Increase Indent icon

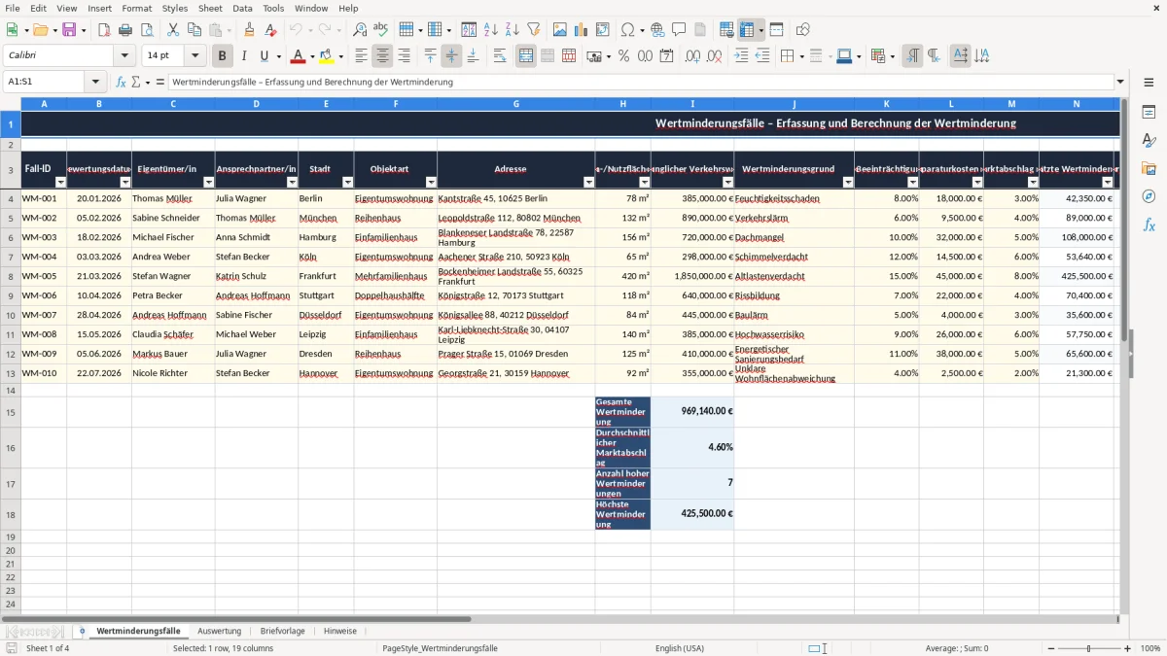[741, 56]
